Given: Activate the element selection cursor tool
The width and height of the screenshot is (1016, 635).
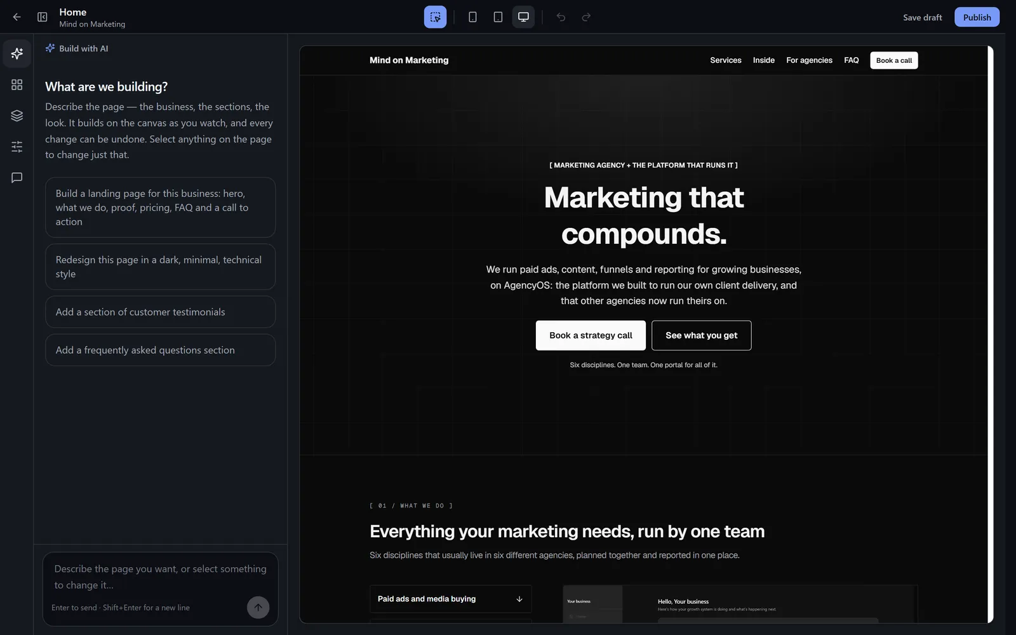Looking at the screenshot, I should (435, 17).
